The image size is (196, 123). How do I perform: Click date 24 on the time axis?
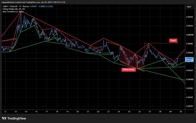[119, 112]
